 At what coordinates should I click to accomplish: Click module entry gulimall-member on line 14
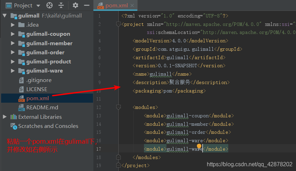[187, 124]
